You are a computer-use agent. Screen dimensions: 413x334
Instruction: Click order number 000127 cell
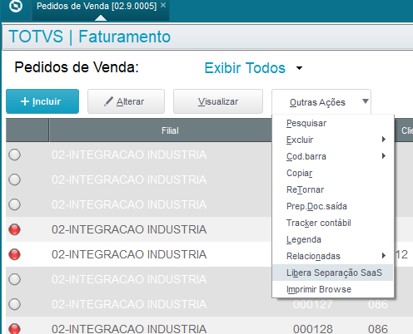pyautogui.click(x=313, y=304)
